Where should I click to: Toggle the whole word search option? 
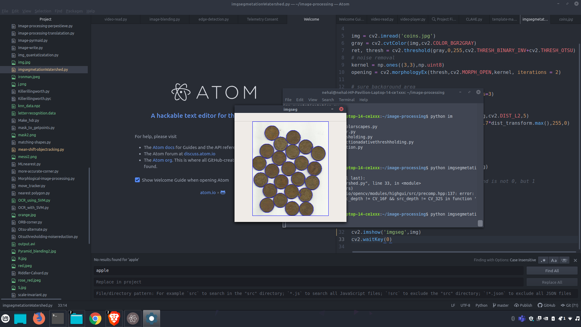(x=564, y=260)
